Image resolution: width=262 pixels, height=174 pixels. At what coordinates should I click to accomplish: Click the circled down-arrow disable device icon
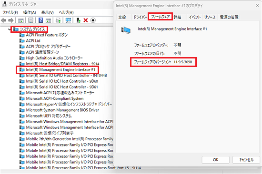[x=93, y=20]
